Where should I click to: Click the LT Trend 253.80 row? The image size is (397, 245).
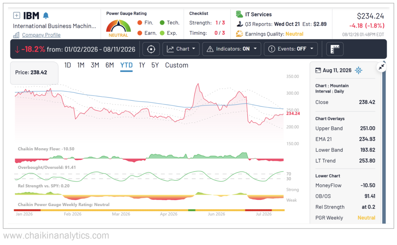tap(345, 161)
